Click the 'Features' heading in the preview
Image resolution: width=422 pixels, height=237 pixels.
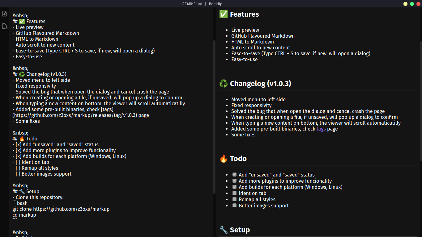point(239,14)
